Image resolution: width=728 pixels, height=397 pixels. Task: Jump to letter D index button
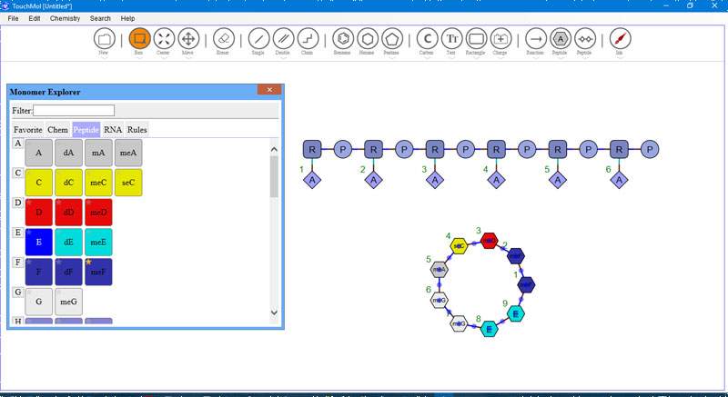(x=17, y=203)
